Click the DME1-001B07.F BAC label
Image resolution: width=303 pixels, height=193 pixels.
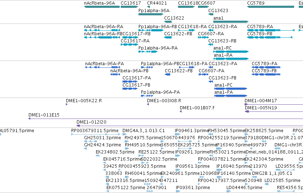197,108
